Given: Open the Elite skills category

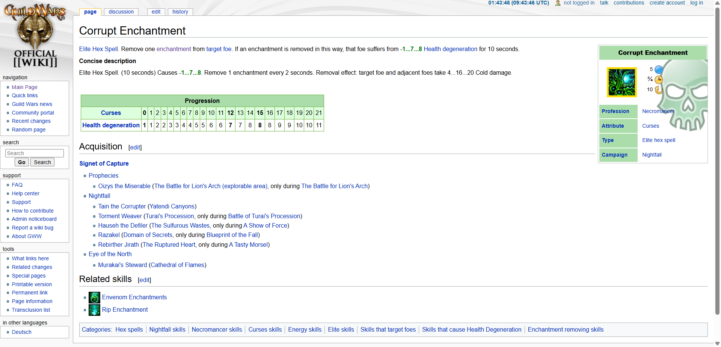Looking at the screenshot, I should (341, 329).
